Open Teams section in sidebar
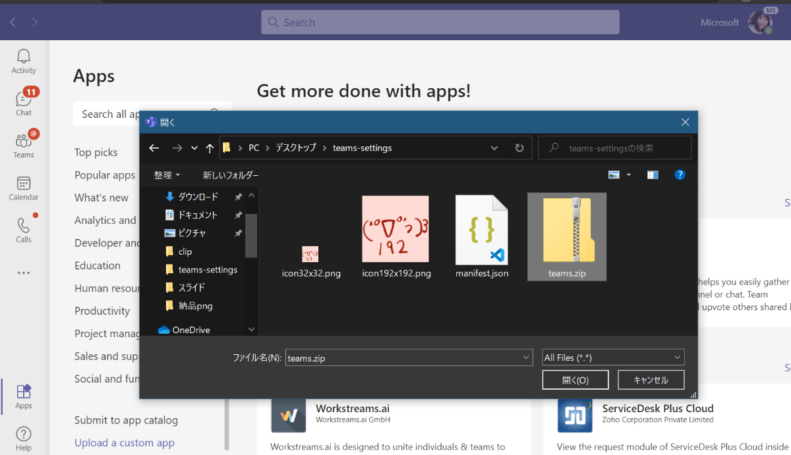 click(x=24, y=145)
